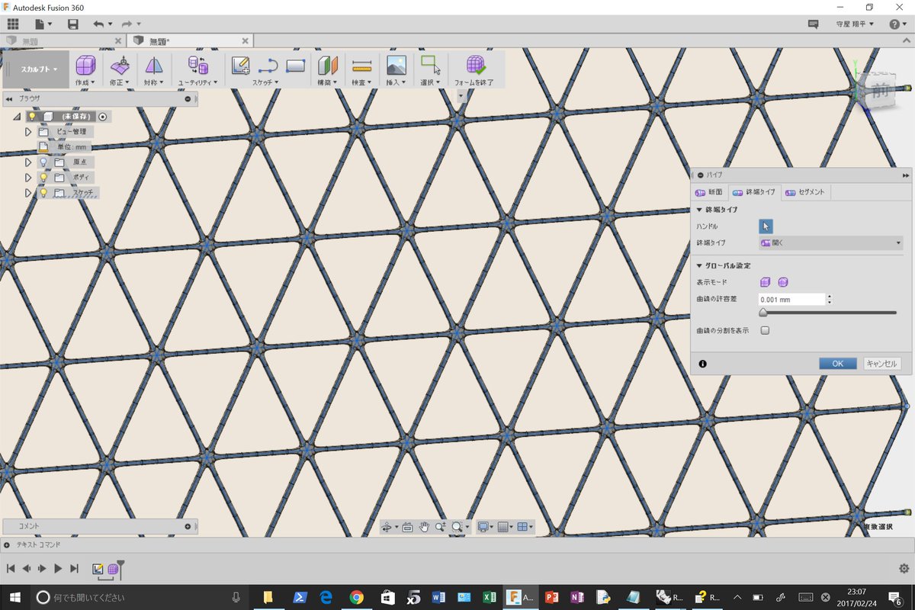Select the 単位: mm units item
Screen dimensions: 915x610
click(72, 147)
